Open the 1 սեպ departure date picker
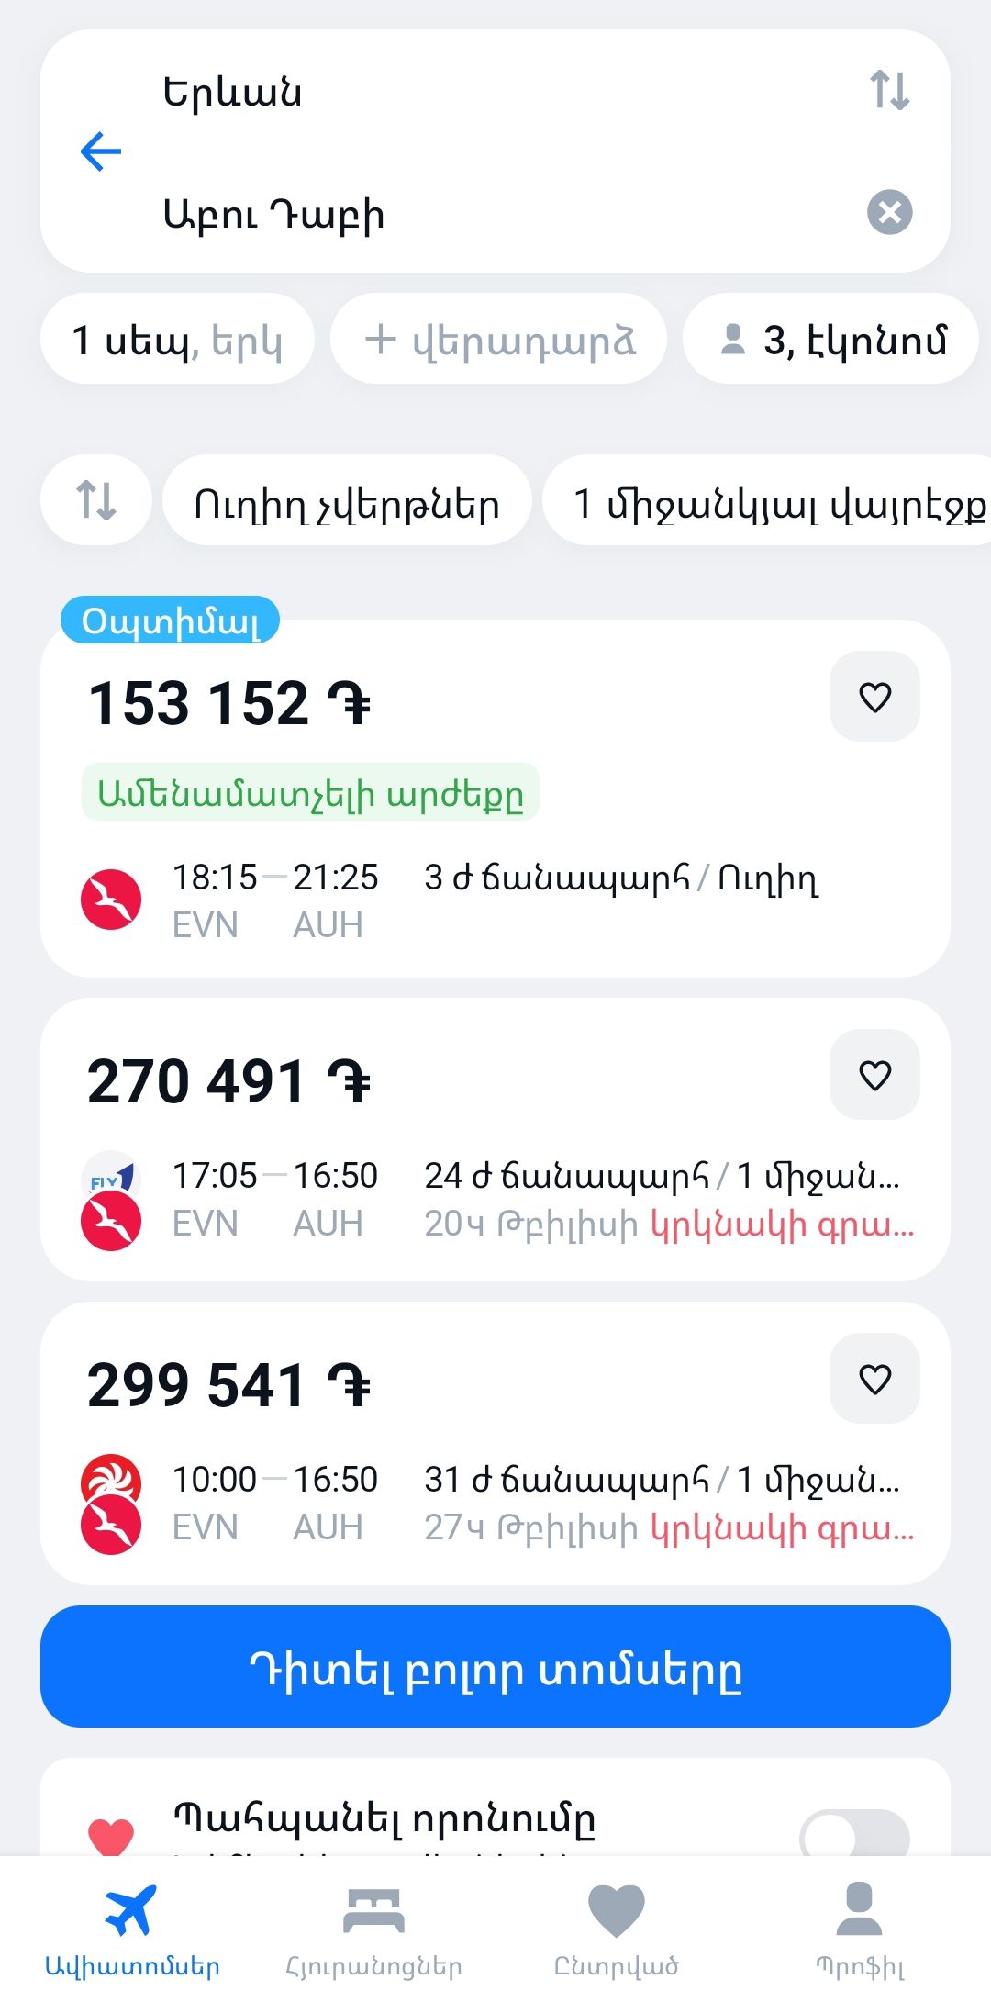991x2013 pixels. (x=177, y=340)
